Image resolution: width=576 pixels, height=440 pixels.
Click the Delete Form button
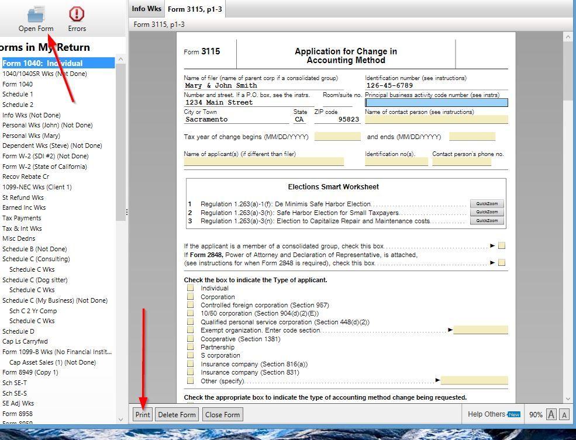(x=177, y=415)
